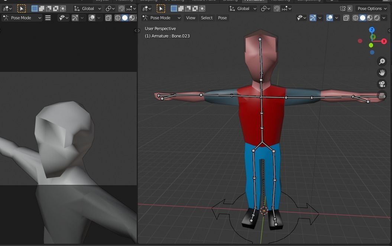The image size is (392, 246).
Task: Click the hand Pan view icon
Action: (x=382, y=73)
